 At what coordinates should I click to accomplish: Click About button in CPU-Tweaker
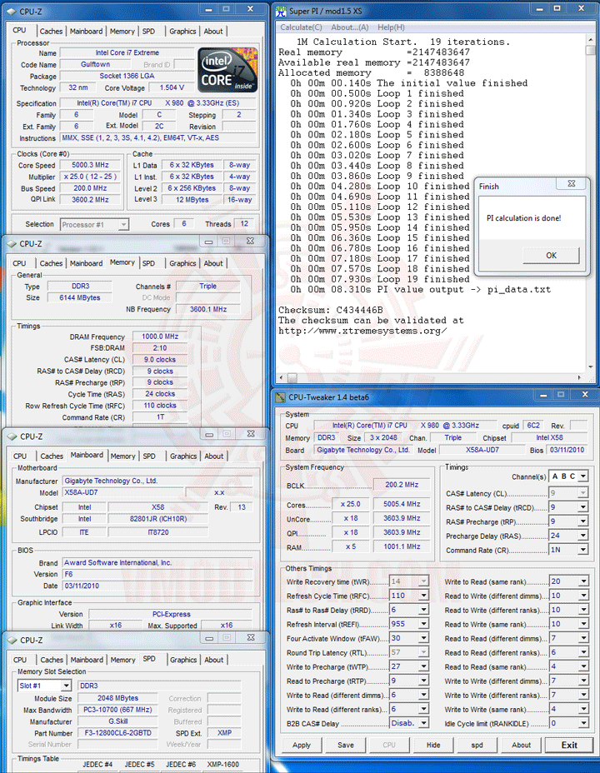click(521, 745)
